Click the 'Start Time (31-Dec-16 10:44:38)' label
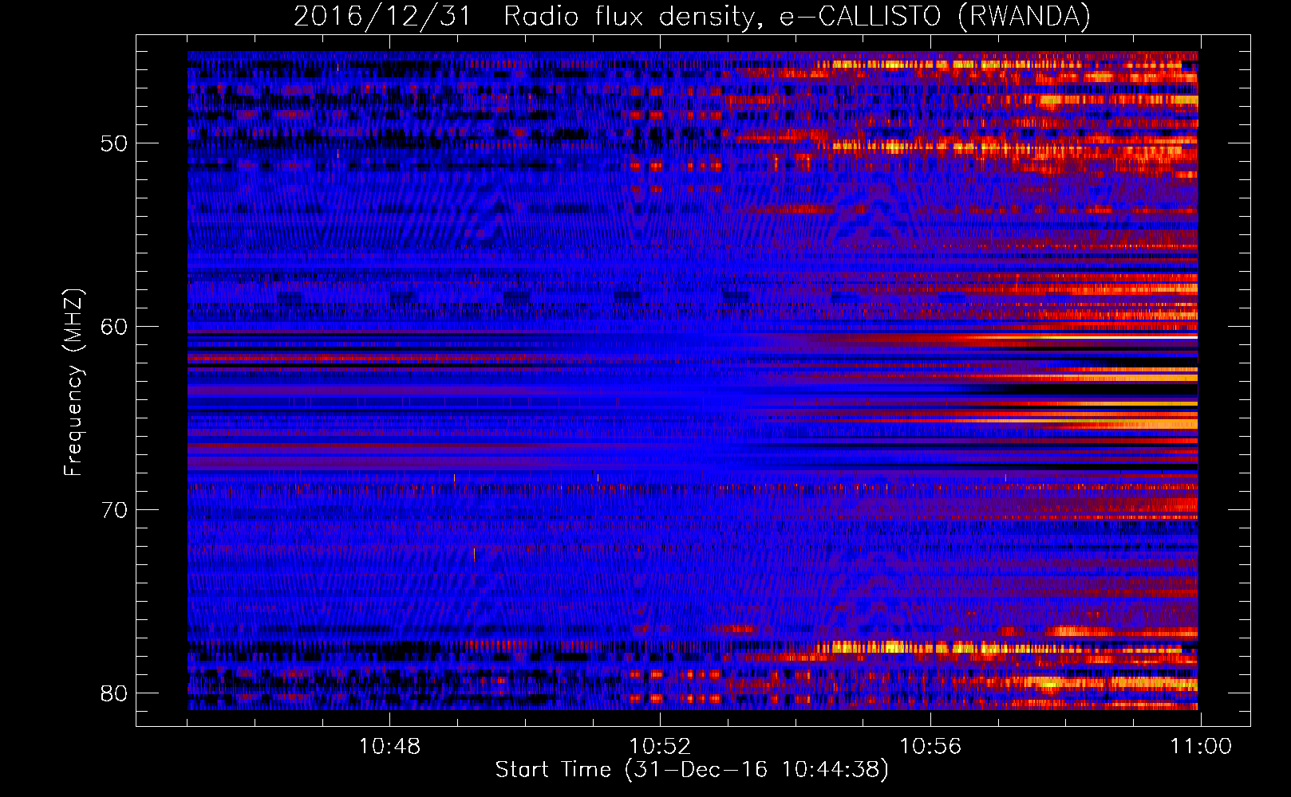Screen dimensions: 1291x797 692,770
